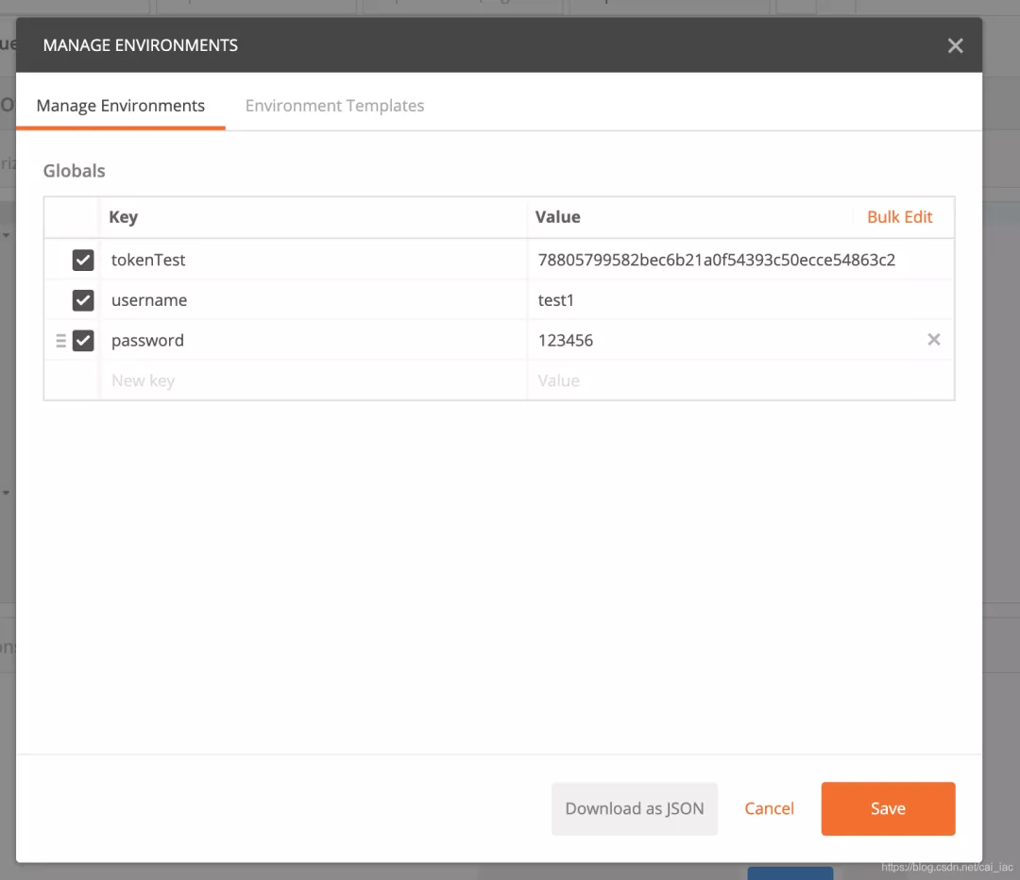The image size is (1020, 880).
Task: Select the Value column header
Action: (557, 216)
